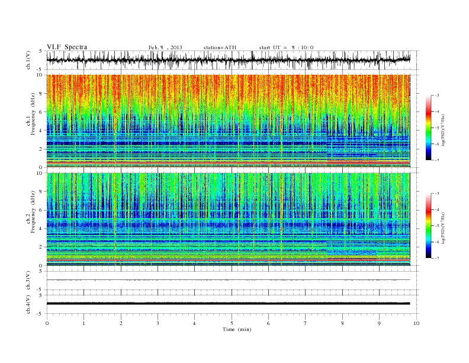Click the lower color scale bar beside ch.2
The width and height of the screenshot is (469, 363).
click(428, 225)
